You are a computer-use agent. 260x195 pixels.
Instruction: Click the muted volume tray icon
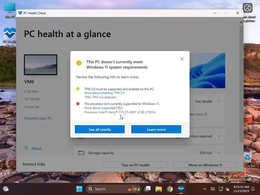tap(227, 189)
